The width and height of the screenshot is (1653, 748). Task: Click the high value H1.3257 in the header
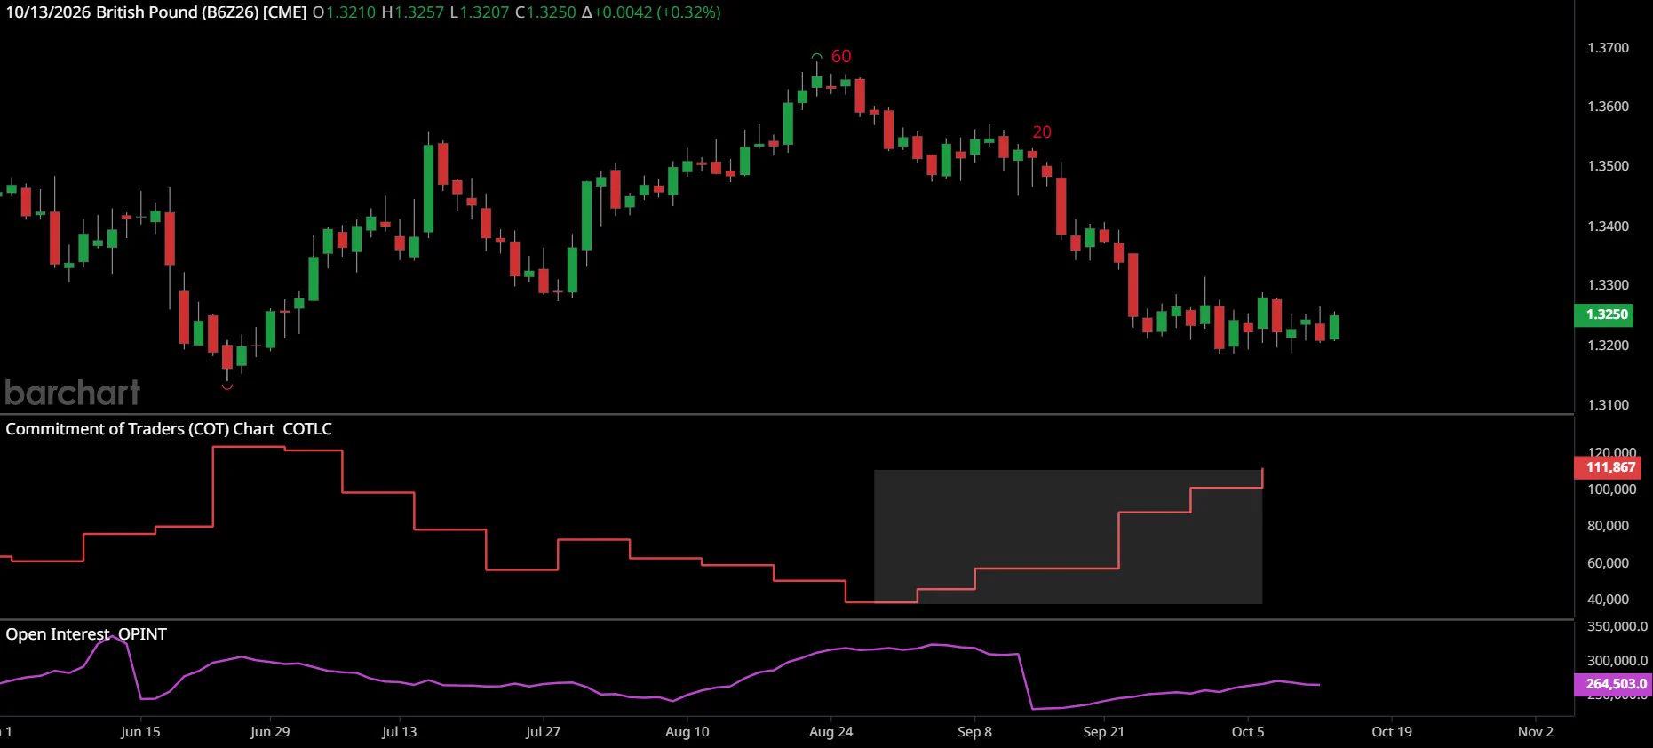[413, 12]
